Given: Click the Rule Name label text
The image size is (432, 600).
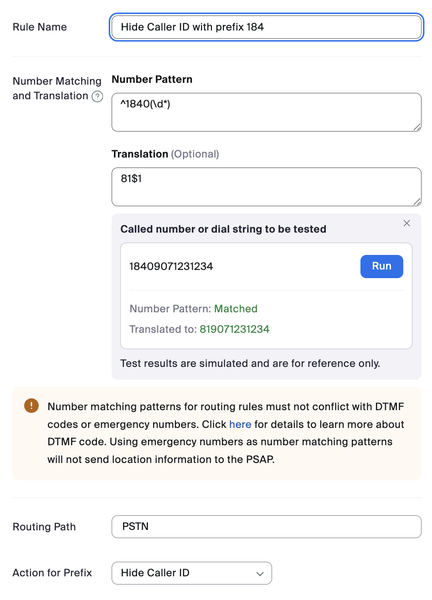Looking at the screenshot, I should tap(39, 27).
